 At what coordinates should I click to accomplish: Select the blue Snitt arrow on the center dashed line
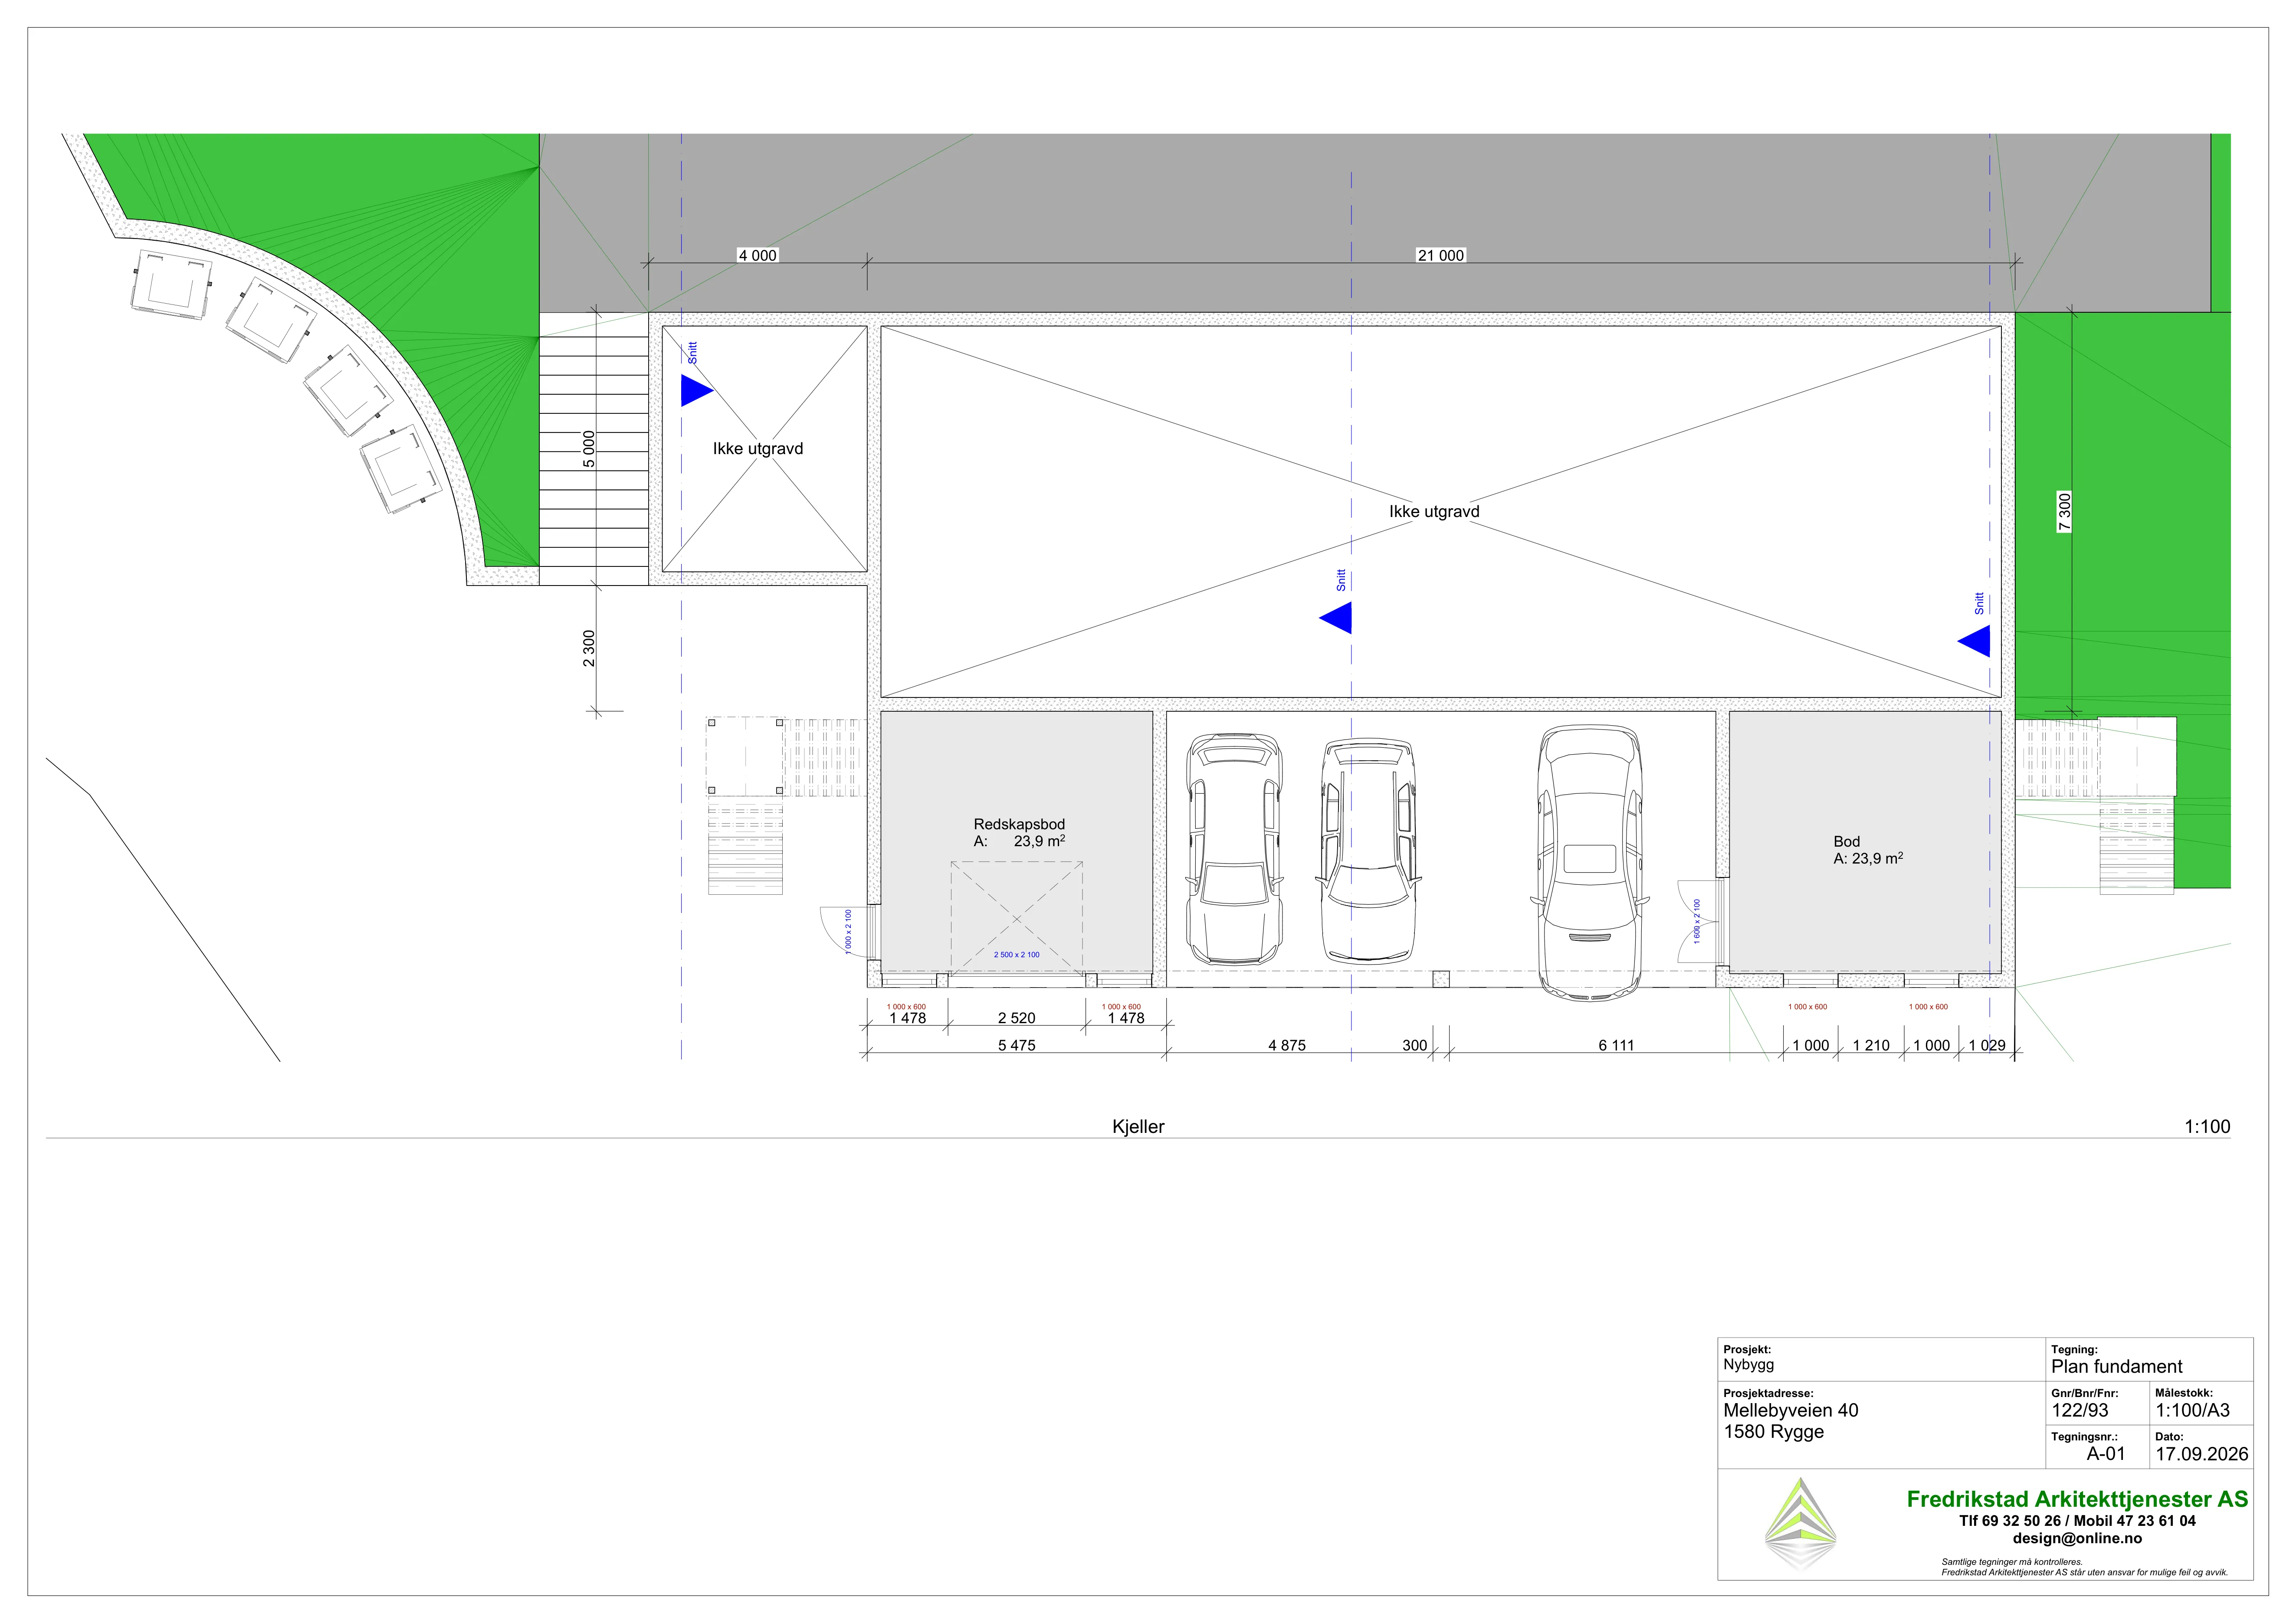coord(1336,618)
